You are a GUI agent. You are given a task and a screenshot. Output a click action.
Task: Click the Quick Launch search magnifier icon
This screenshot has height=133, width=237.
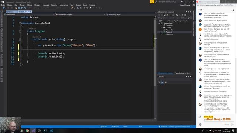click(x=182, y=1)
